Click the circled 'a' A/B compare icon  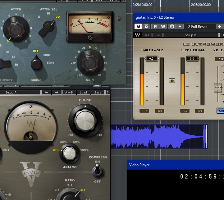172,26
